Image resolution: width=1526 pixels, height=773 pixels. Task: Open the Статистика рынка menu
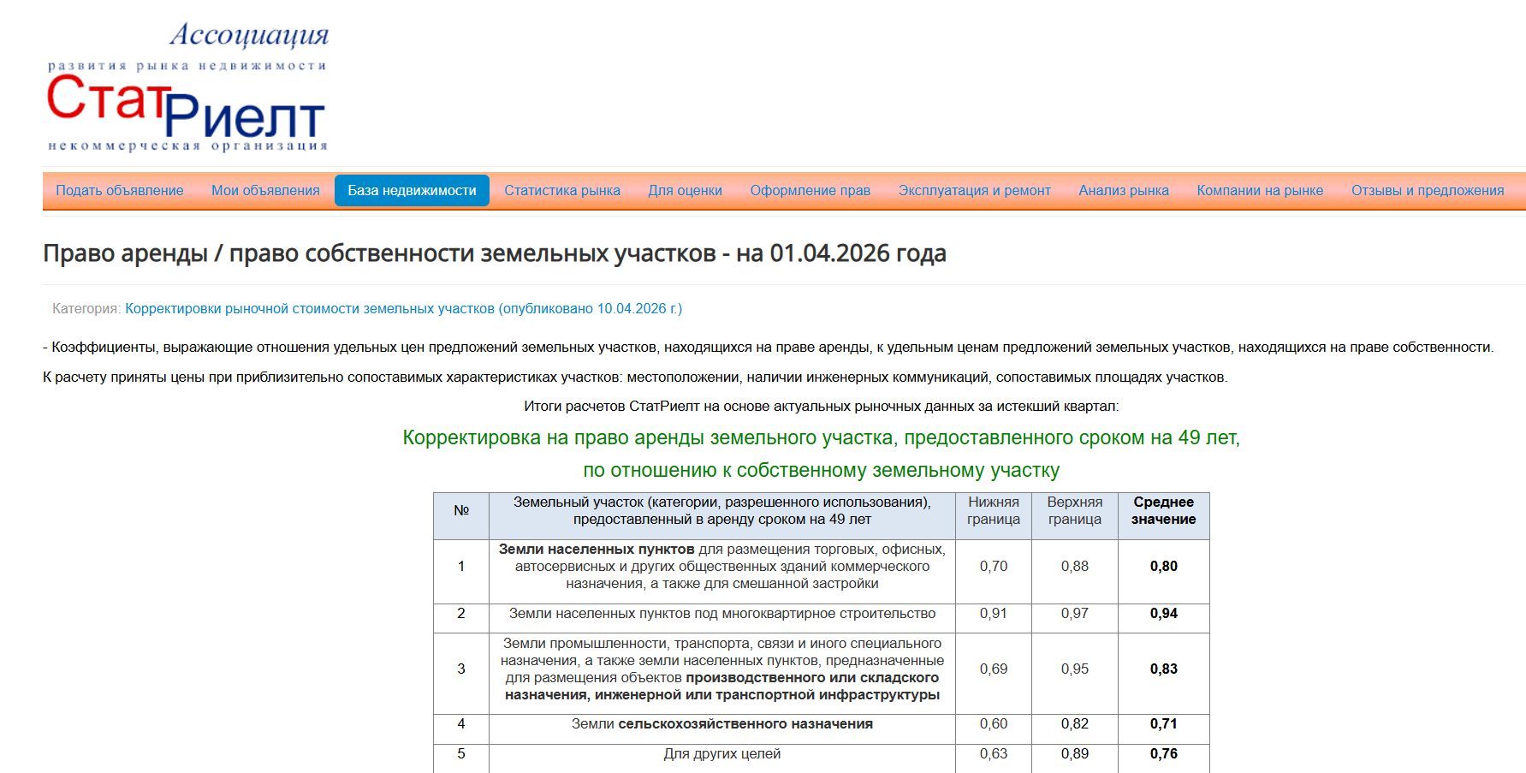(562, 190)
